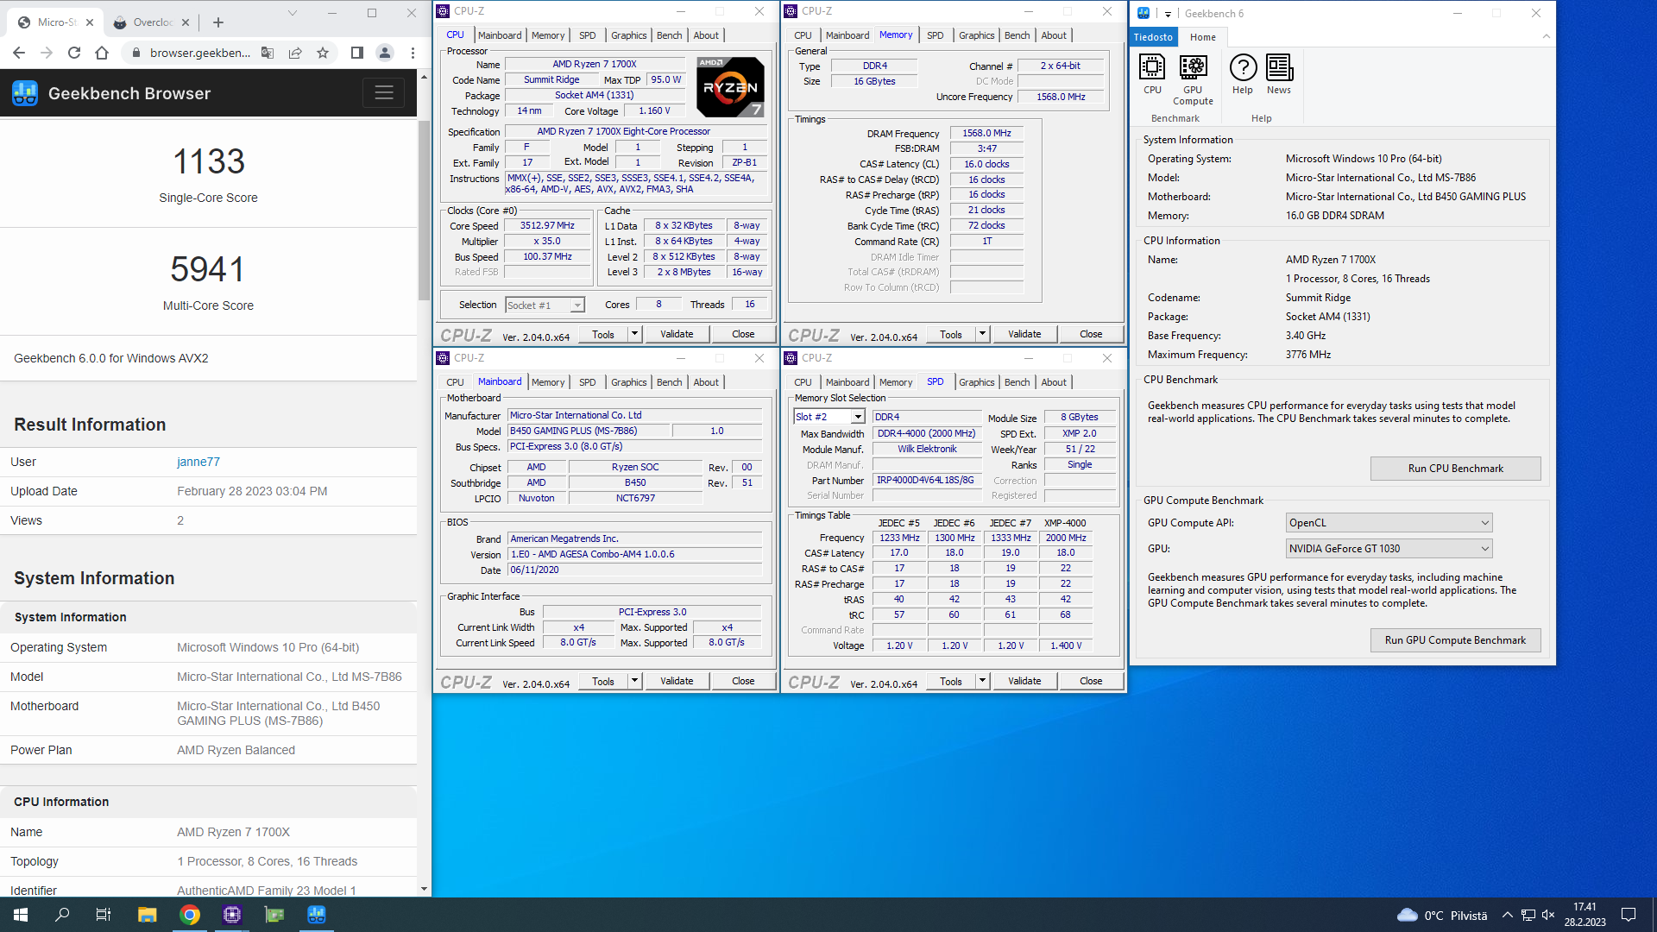Viewport: 1657px width, 932px height.
Task: Open the Chrome tab search chevron
Action: coord(293,13)
